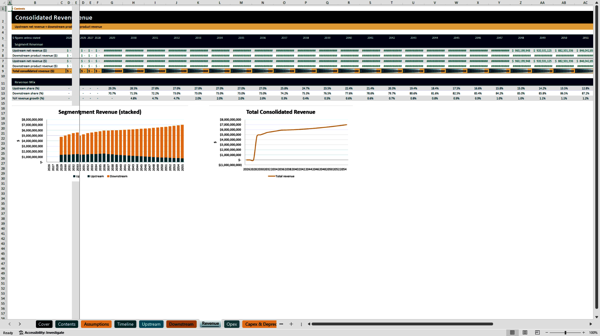The height and width of the screenshot is (336, 600).
Task: Switch to Normal view
Action: point(512,333)
